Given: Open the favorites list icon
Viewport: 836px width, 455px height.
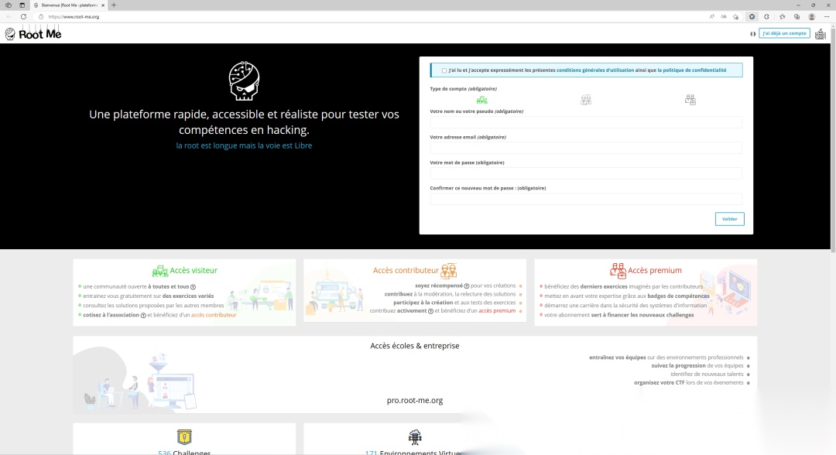Looking at the screenshot, I should pyautogui.click(x=782, y=16).
